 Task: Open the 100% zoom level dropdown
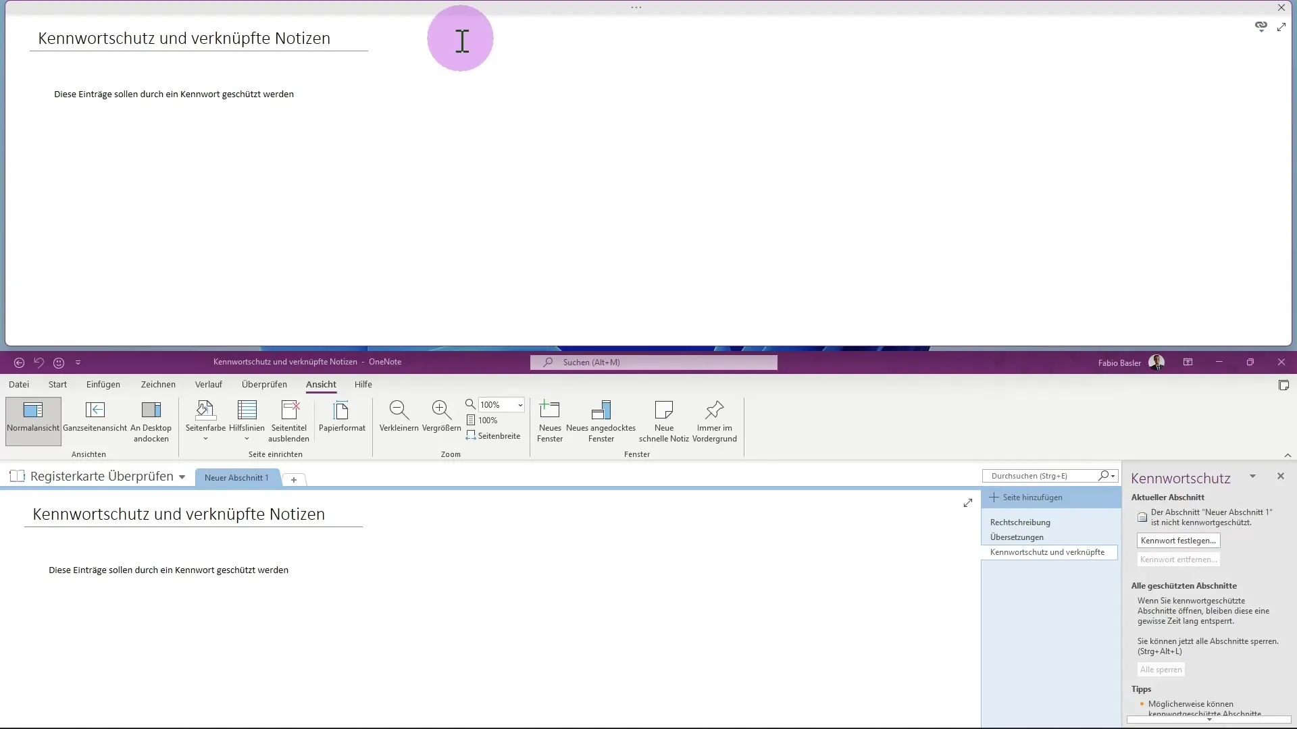click(520, 405)
